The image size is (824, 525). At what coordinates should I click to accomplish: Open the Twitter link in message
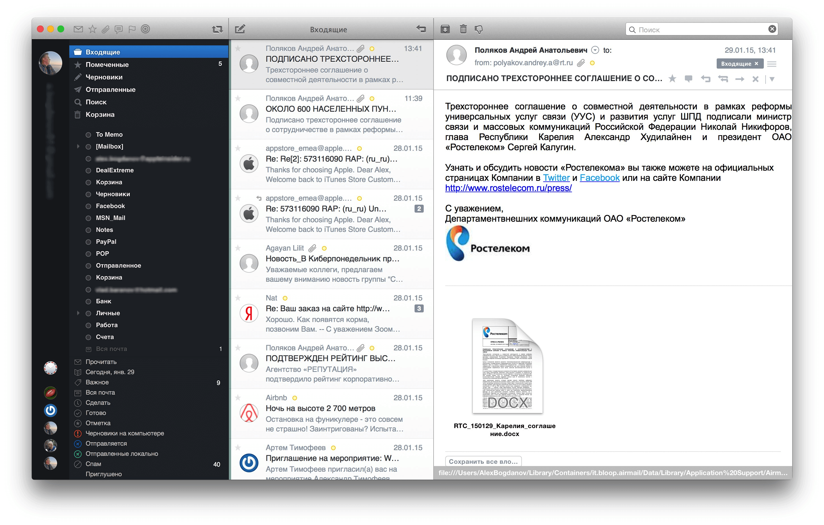tap(556, 178)
